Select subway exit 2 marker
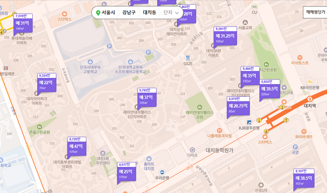327x193 pixels. (282, 107)
